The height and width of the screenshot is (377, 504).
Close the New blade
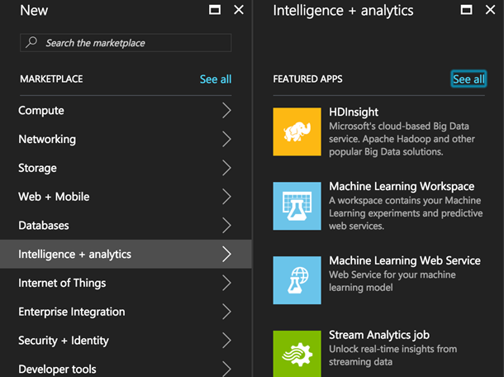(239, 10)
